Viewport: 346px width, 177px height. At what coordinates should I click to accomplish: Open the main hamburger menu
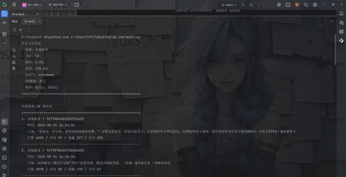pyautogui.click(x=14, y=4)
